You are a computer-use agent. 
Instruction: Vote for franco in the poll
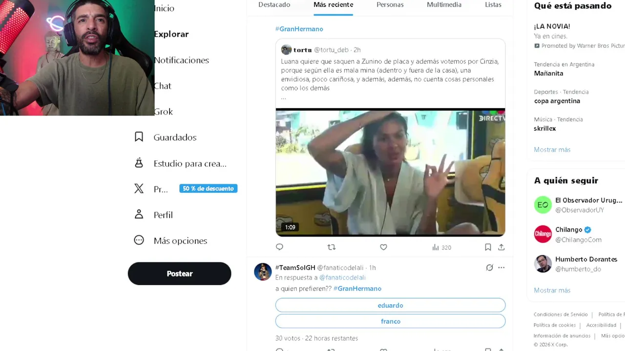(x=390, y=321)
